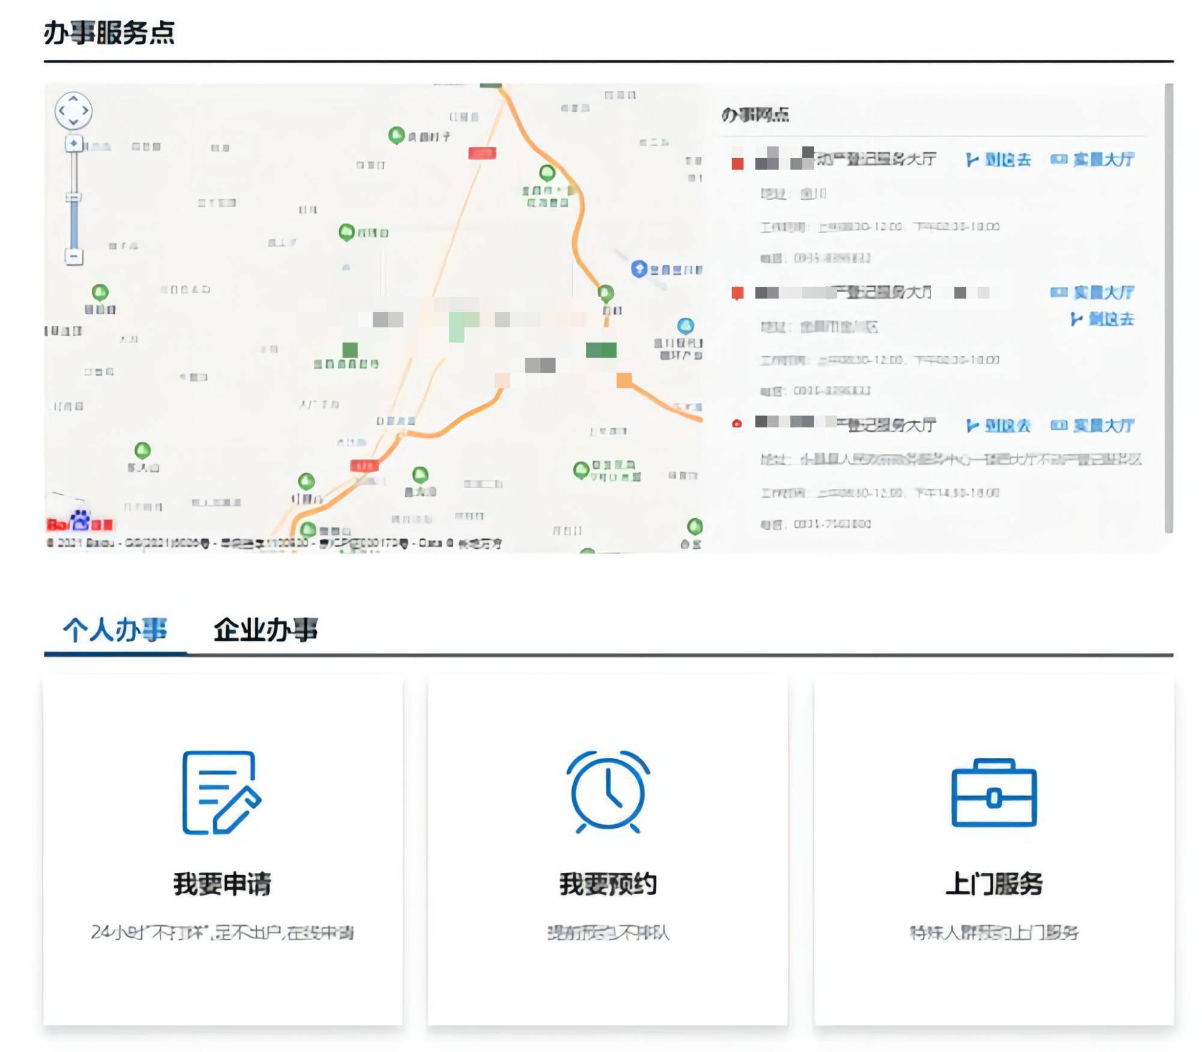Click the service list vertical scrollbar
The image size is (1202, 1052).
coord(1168,308)
